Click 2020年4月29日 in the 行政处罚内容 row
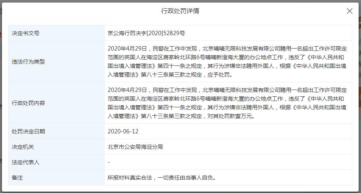Screen dimensions: 361x193 click(127, 90)
